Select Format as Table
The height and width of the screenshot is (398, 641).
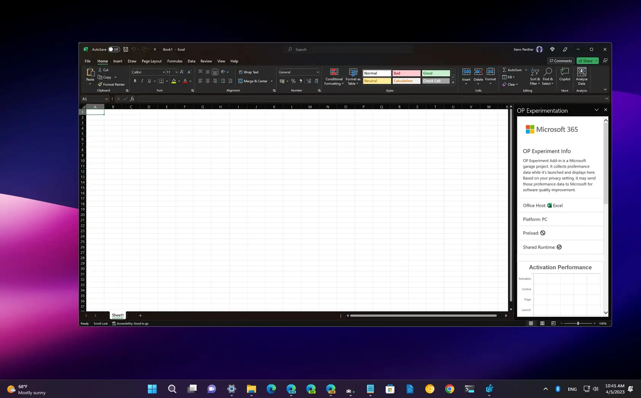pos(353,77)
